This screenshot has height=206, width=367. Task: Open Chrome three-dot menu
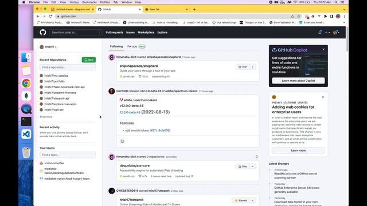pos(344,17)
